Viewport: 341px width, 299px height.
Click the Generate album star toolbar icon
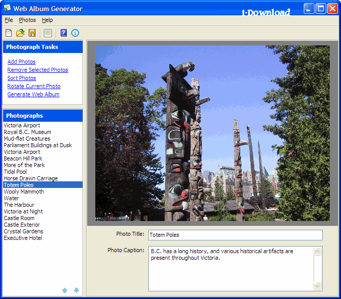tap(47, 33)
